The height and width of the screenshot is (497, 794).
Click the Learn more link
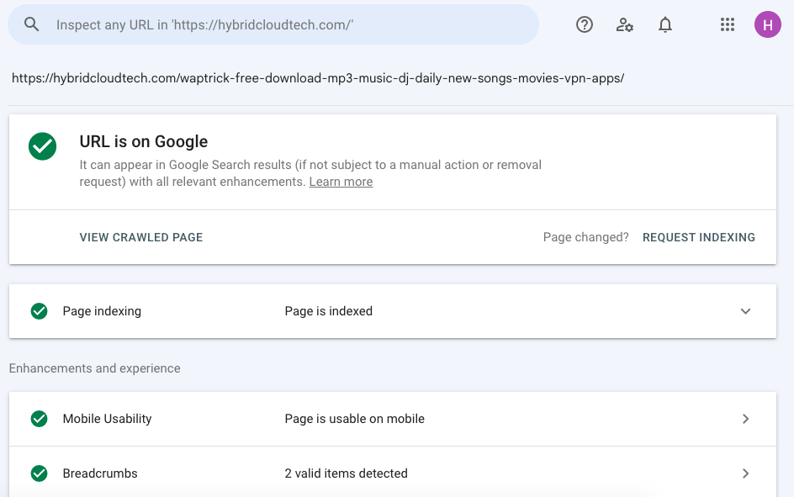(x=341, y=182)
